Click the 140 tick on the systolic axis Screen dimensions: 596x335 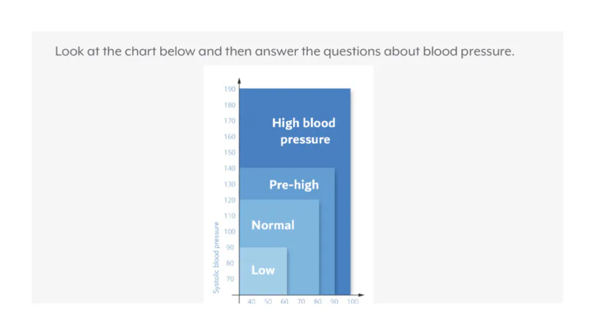230,168
